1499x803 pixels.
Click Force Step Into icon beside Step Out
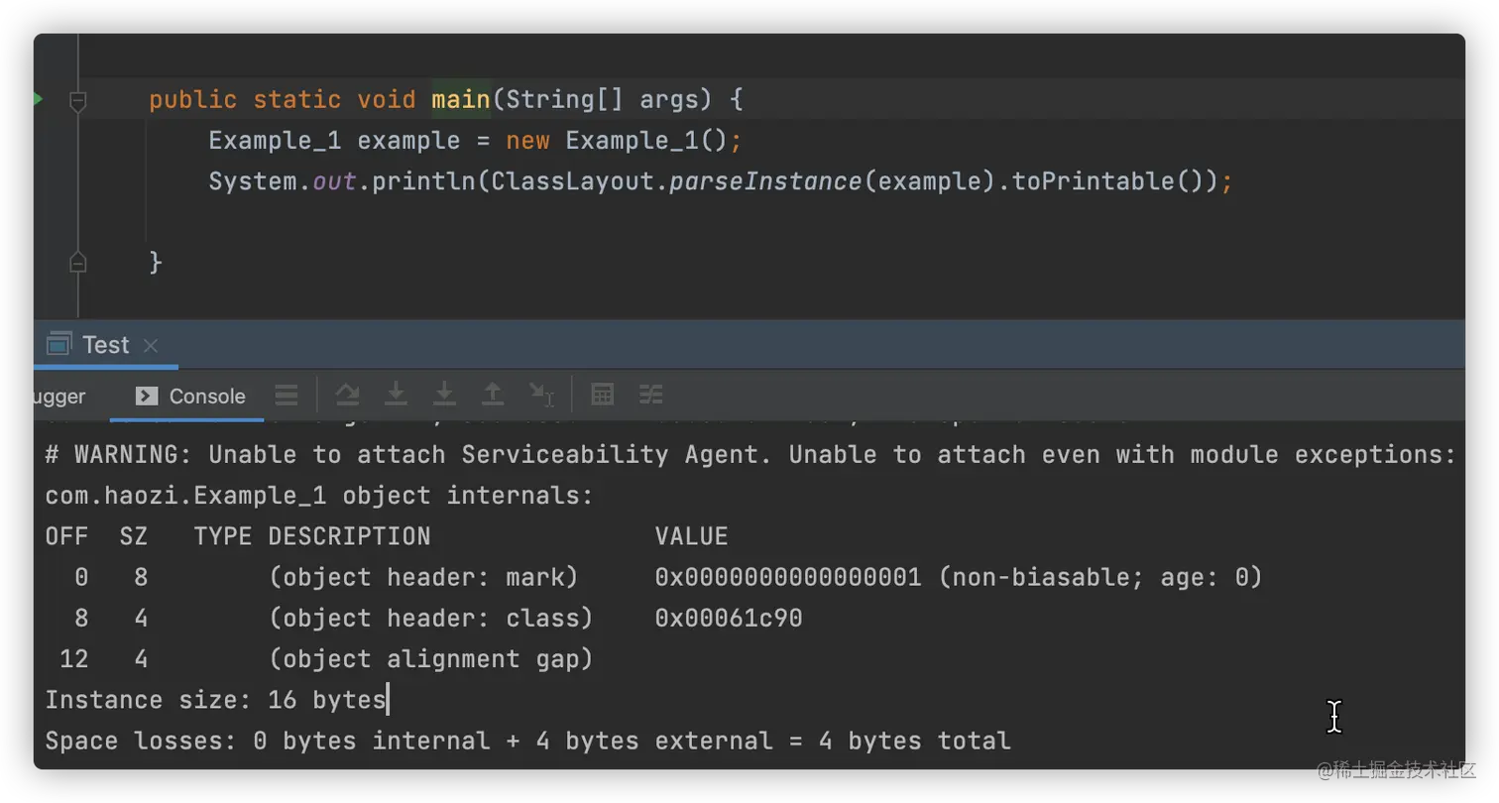[444, 395]
